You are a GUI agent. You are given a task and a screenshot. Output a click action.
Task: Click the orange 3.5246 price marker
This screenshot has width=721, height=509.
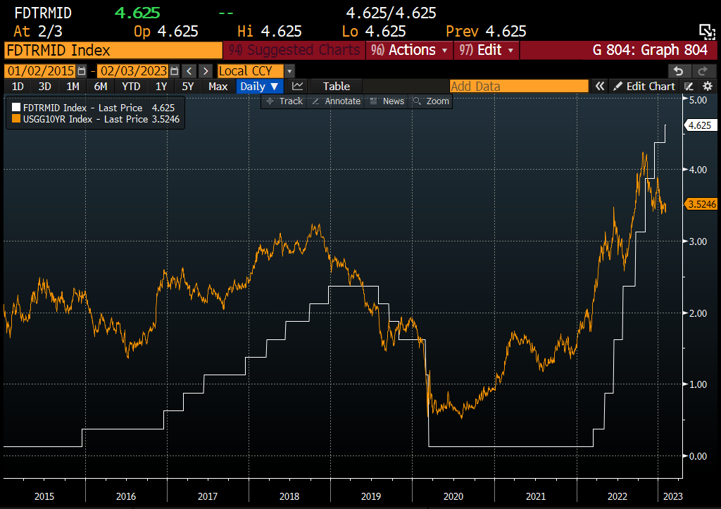click(702, 204)
